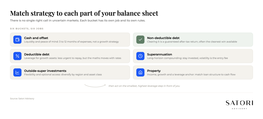Click the Source: Satori Advisory text
This screenshot has width=263, height=119.
pyautogui.click(x=22, y=98)
